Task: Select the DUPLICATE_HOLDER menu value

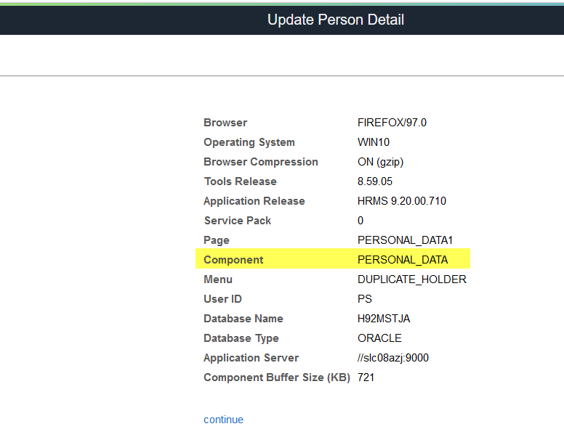Action: (x=411, y=279)
